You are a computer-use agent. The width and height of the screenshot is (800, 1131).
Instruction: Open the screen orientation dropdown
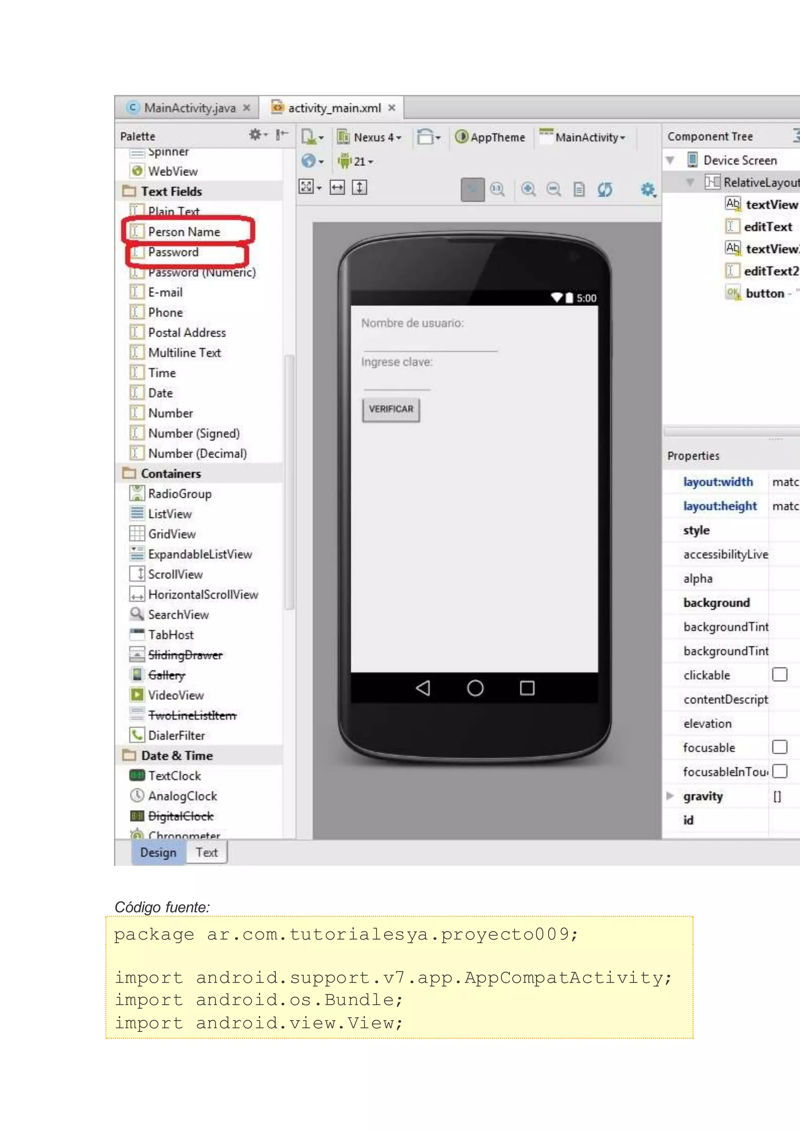click(429, 137)
